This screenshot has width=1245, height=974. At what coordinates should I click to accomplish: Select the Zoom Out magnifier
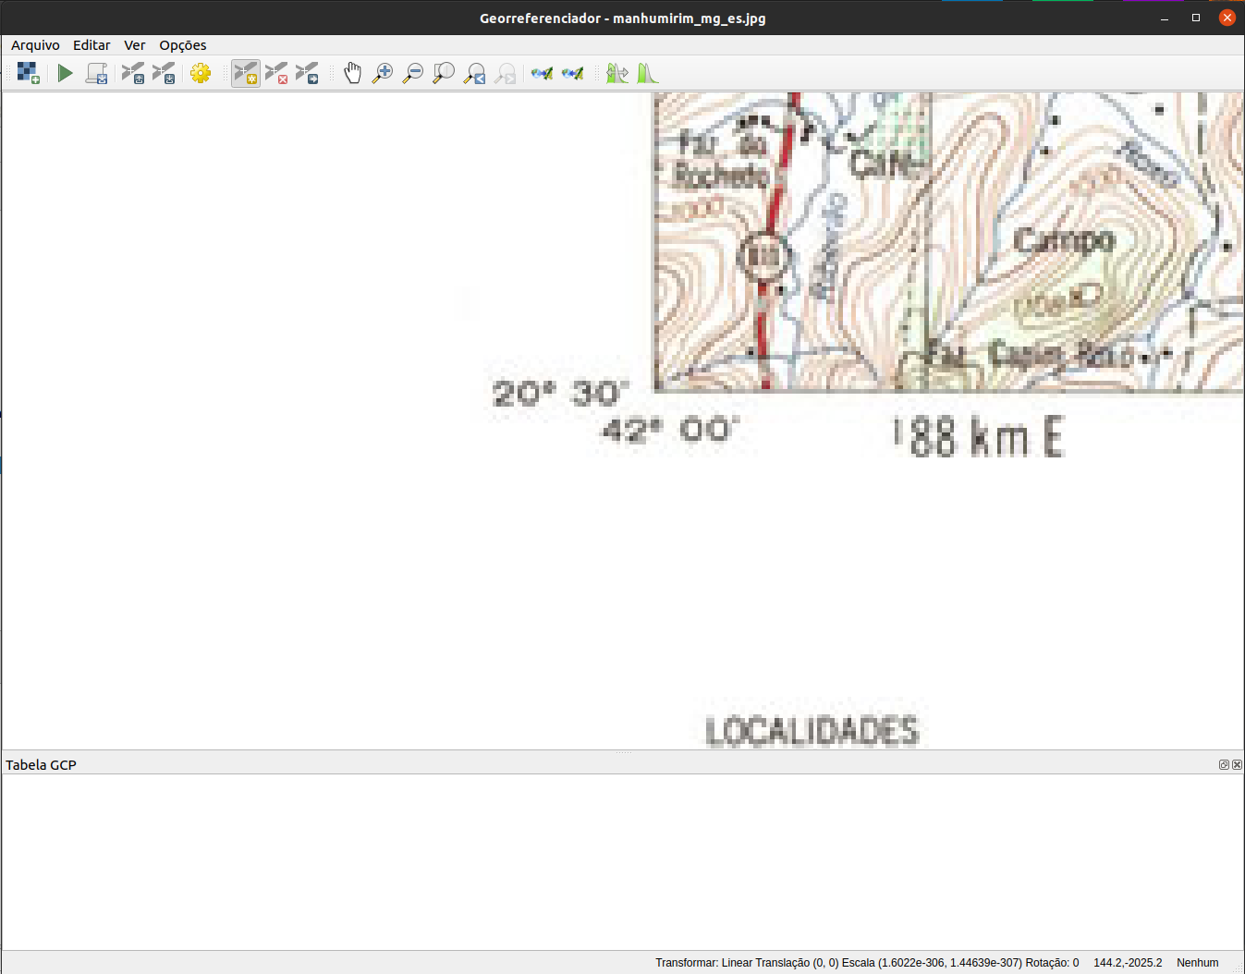413,73
